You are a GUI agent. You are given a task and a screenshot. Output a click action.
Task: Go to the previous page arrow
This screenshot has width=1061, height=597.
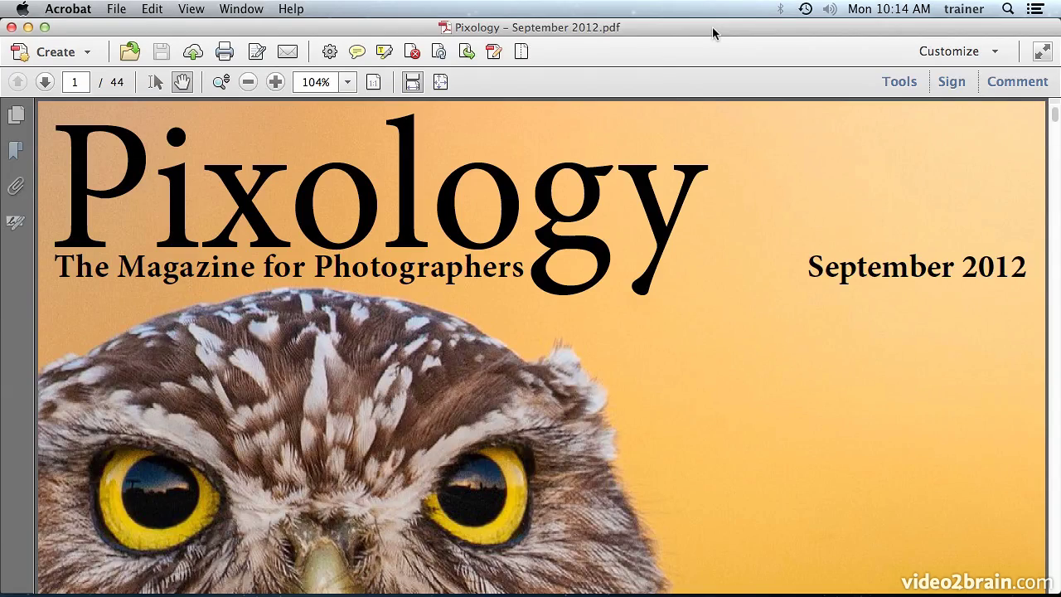click(17, 82)
